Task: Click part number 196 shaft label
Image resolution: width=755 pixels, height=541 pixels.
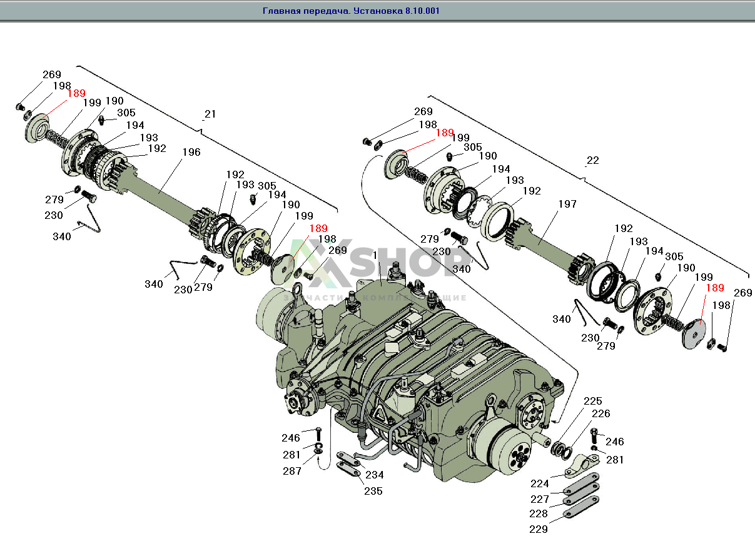Action: tap(191, 152)
